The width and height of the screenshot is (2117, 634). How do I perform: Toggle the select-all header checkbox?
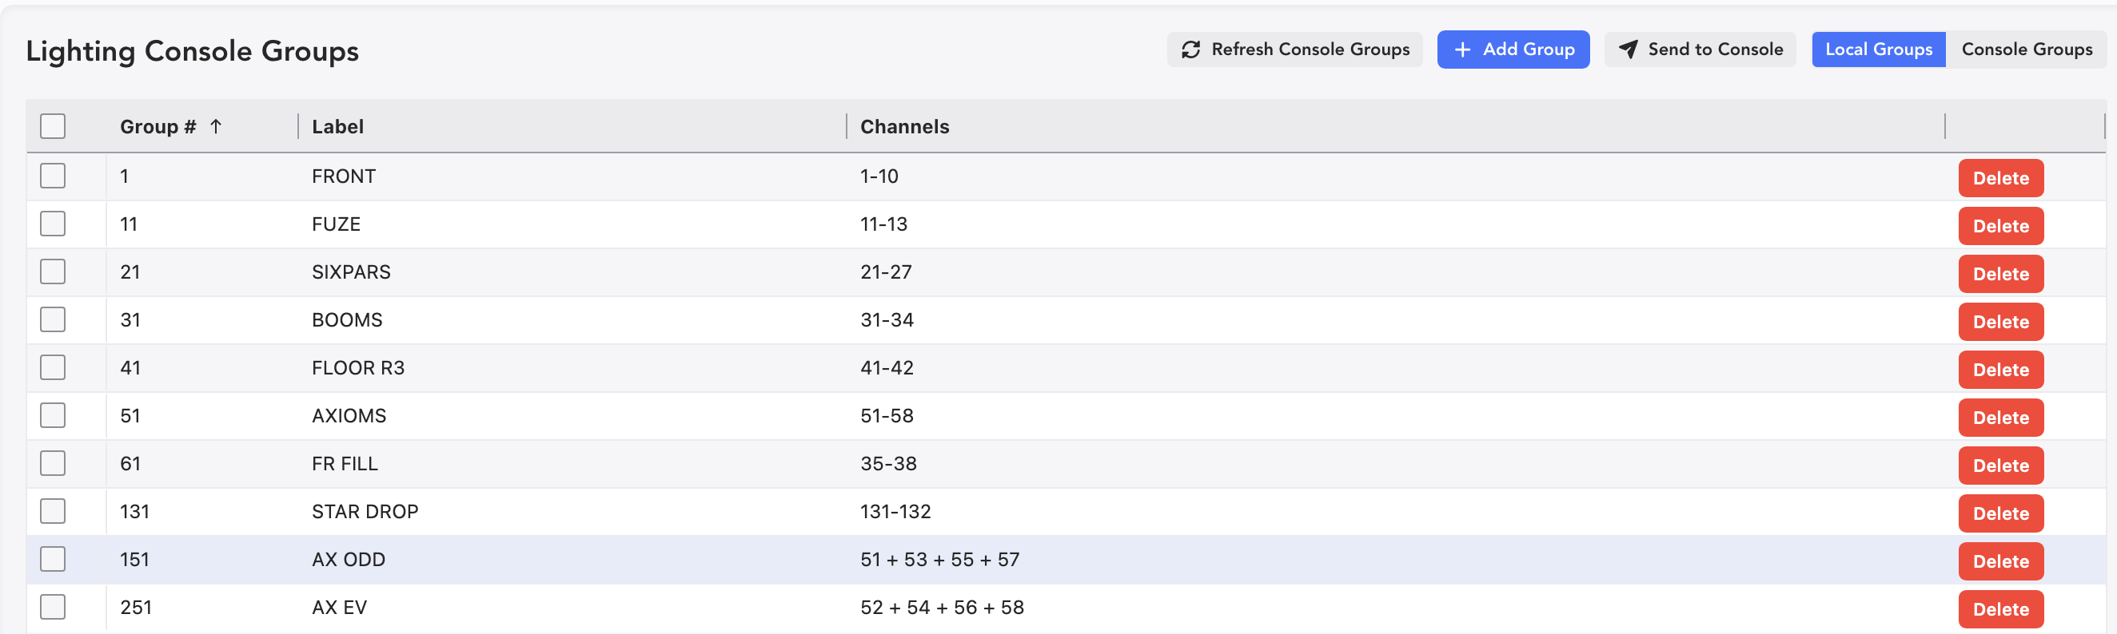53,126
